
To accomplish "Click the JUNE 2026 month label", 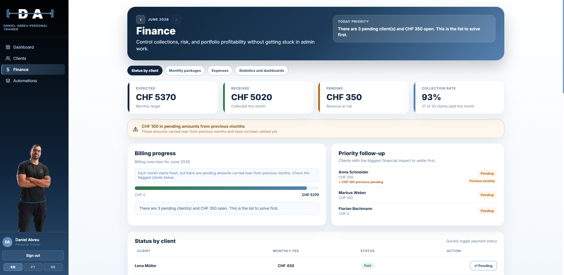I will click(x=158, y=19).
